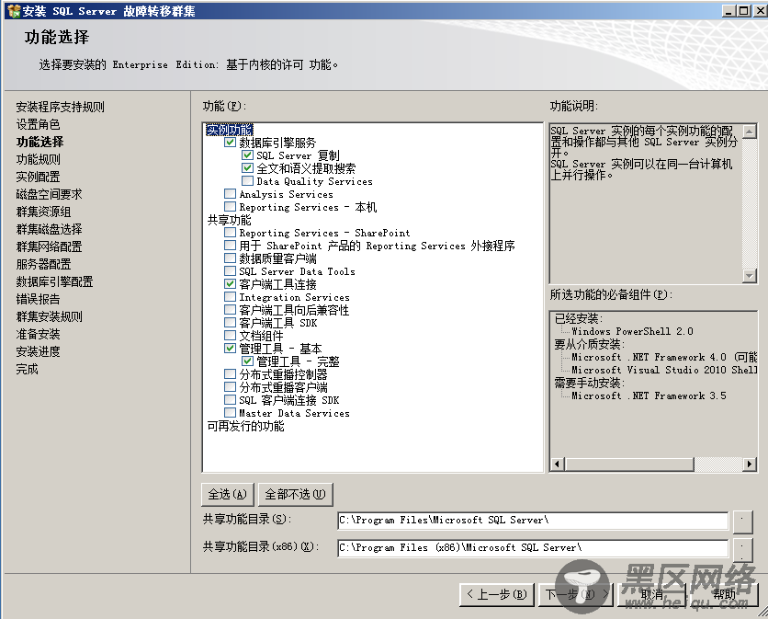This screenshot has width=768, height=619.
Task: Click 全部不选 button
Action: (295, 495)
